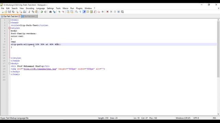Click 'Windows (CR LF)' in status bar
The image size is (220, 123).
[x=183, y=118]
